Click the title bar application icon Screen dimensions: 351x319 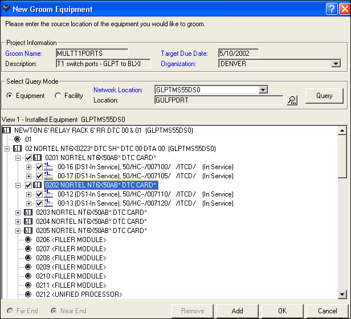[x=6, y=9]
